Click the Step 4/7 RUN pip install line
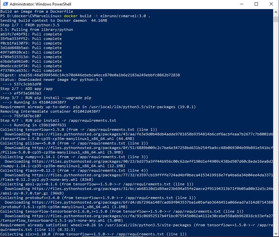Viewport: 279px width, 237px height. pos(58,120)
